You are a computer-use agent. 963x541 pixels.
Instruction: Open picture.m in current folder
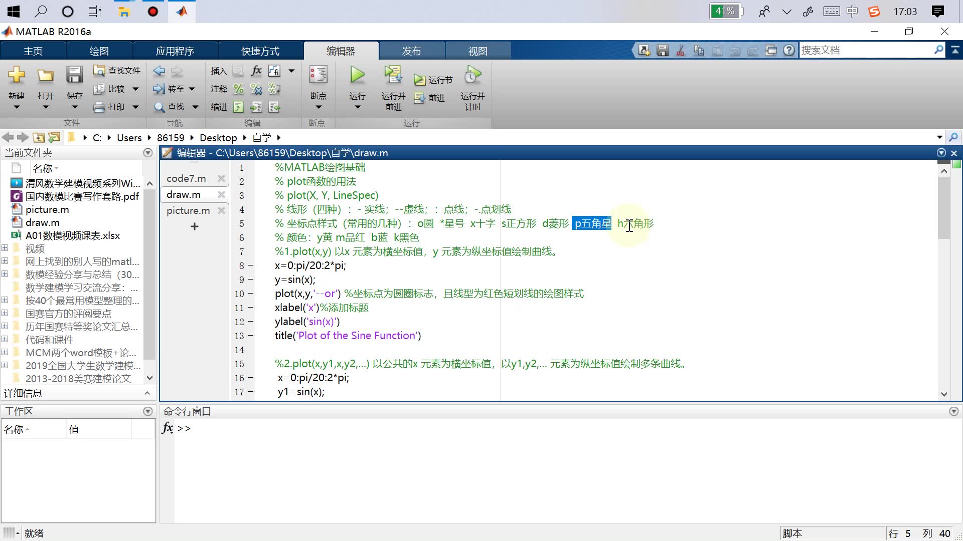point(47,209)
